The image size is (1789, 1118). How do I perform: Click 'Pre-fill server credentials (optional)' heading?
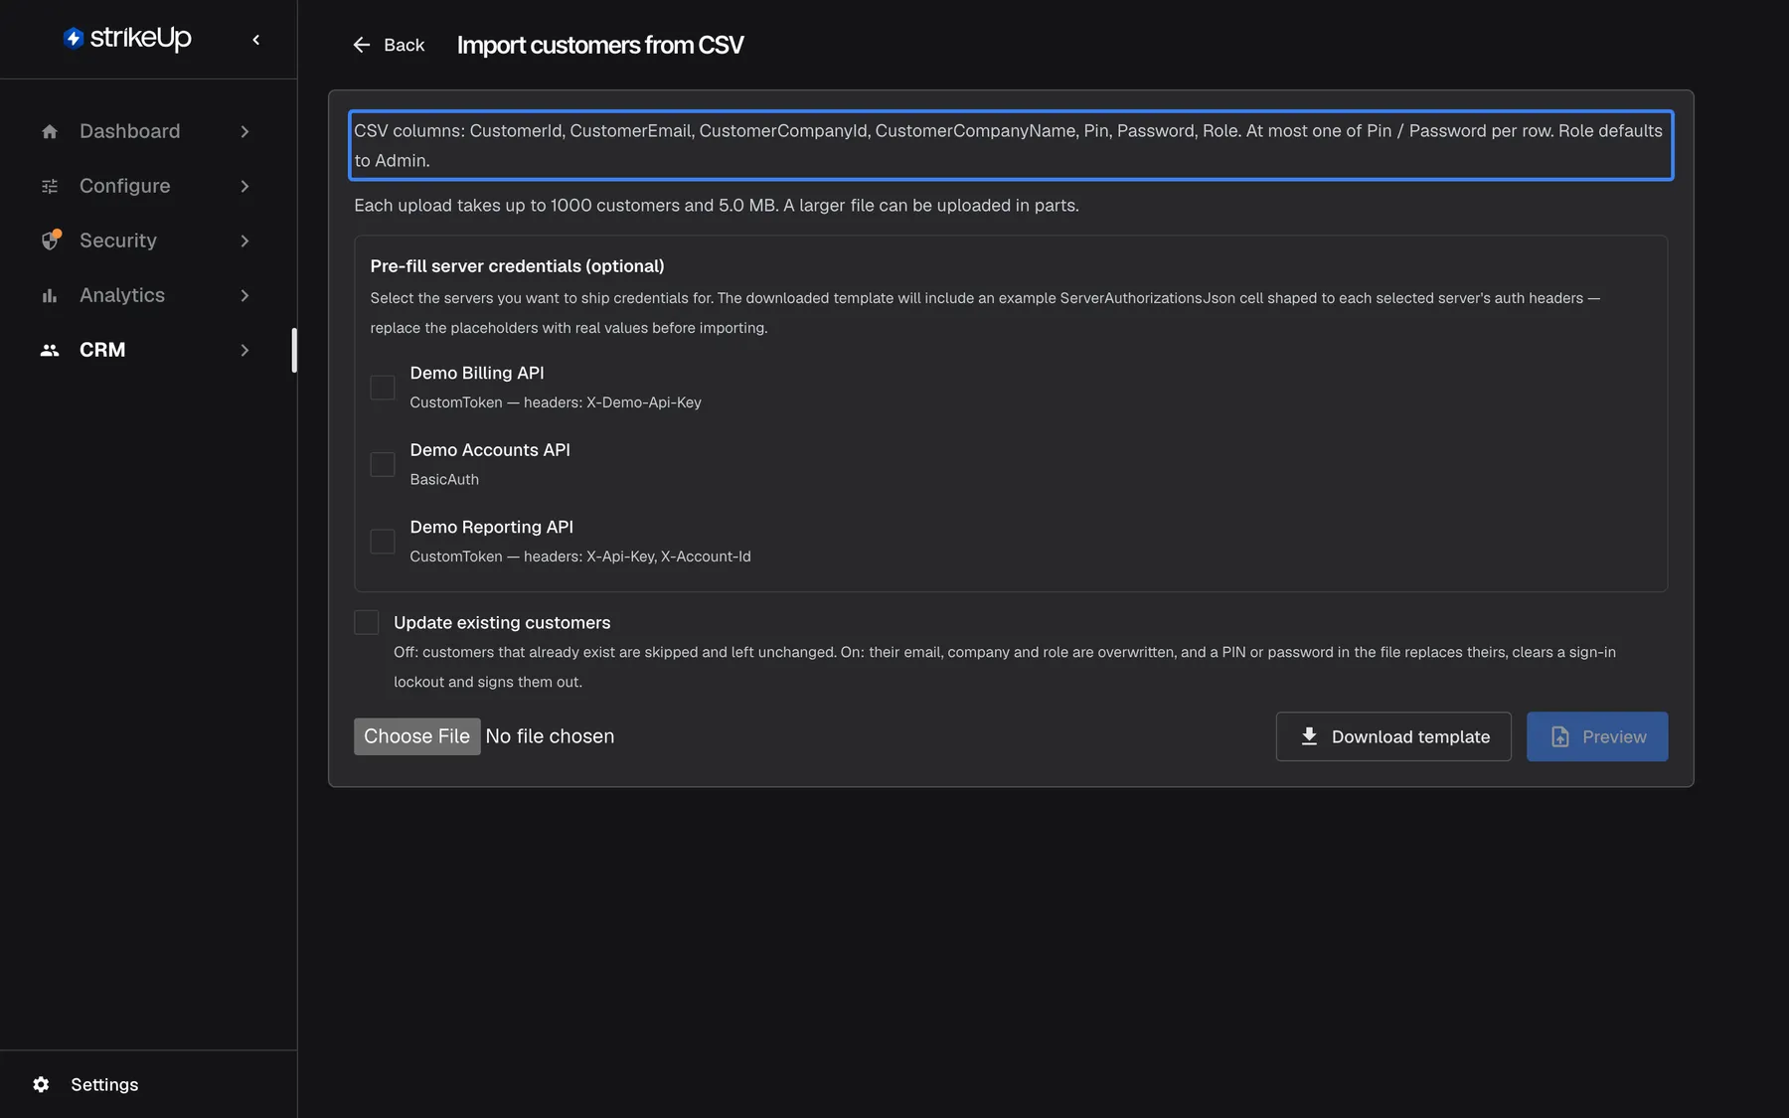tap(517, 266)
